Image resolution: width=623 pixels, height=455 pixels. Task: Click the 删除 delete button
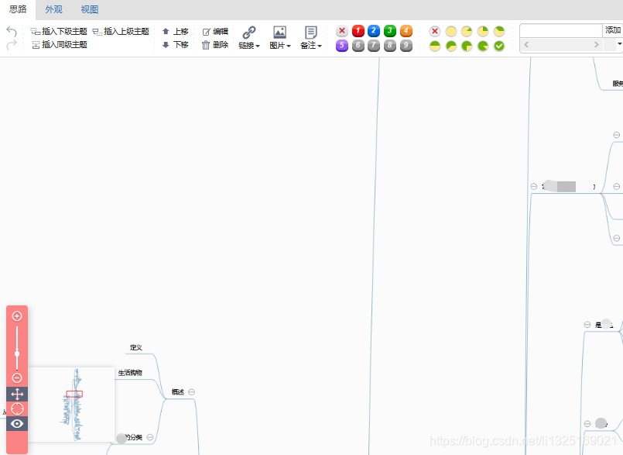coord(215,45)
